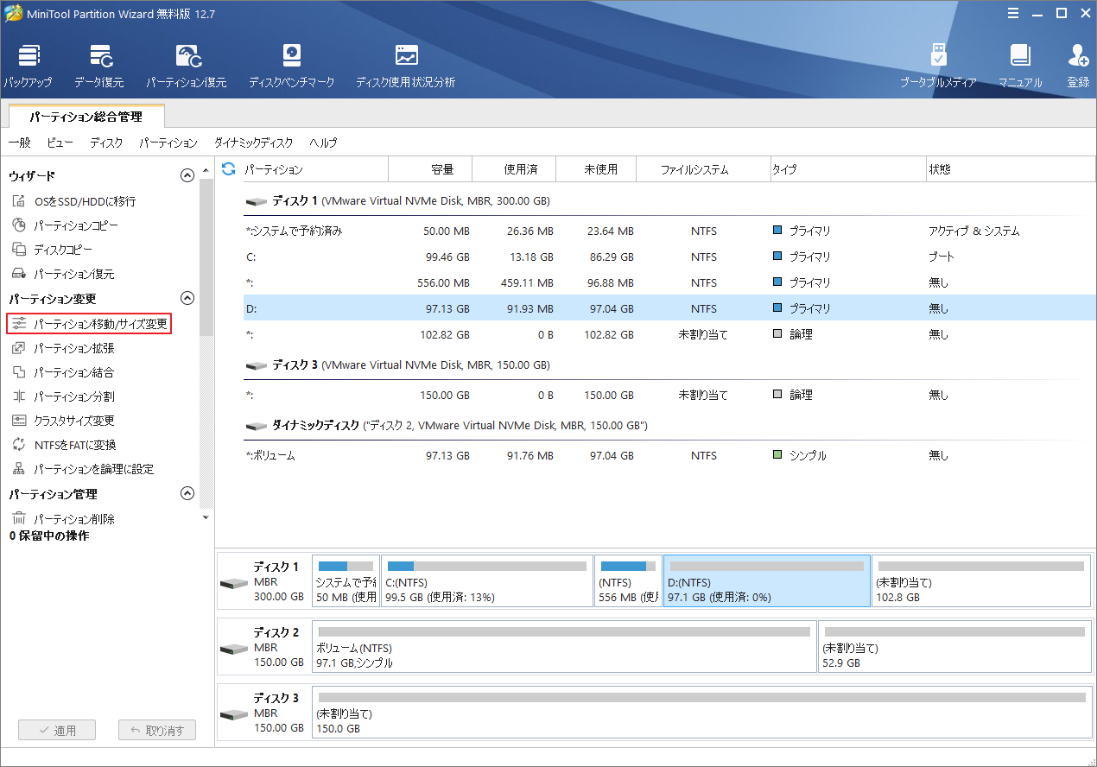The width and height of the screenshot is (1097, 767).
Task: Open the hamburger menu top right
Action: (1012, 13)
